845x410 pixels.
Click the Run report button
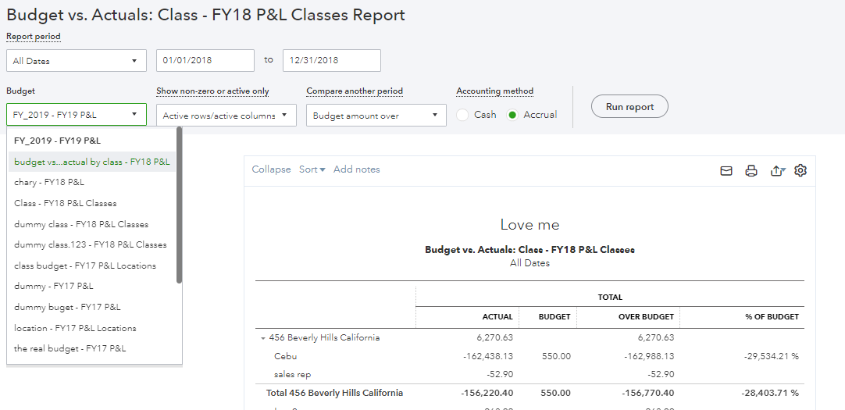(629, 107)
